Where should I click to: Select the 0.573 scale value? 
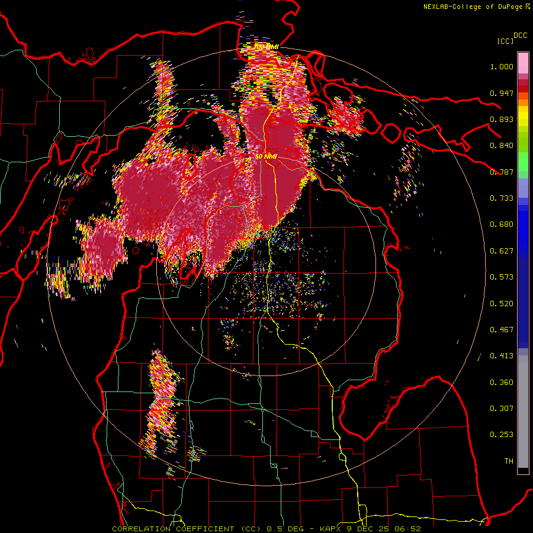coord(502,277)
